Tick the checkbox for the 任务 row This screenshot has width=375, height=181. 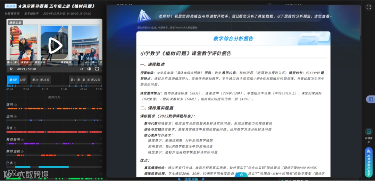tap(101, 162)
